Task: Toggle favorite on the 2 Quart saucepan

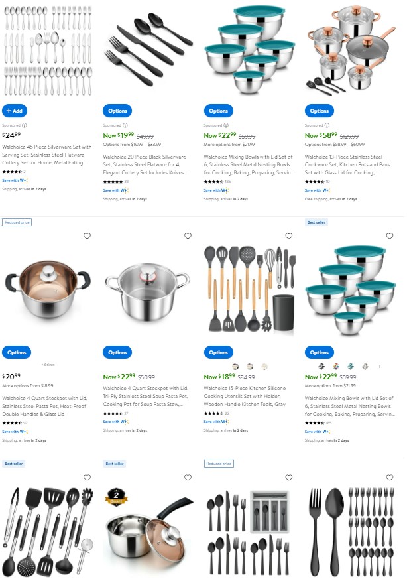Action: point(188,478)
